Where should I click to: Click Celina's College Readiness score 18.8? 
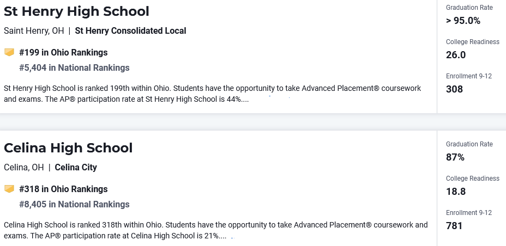(x=456, y=192)
